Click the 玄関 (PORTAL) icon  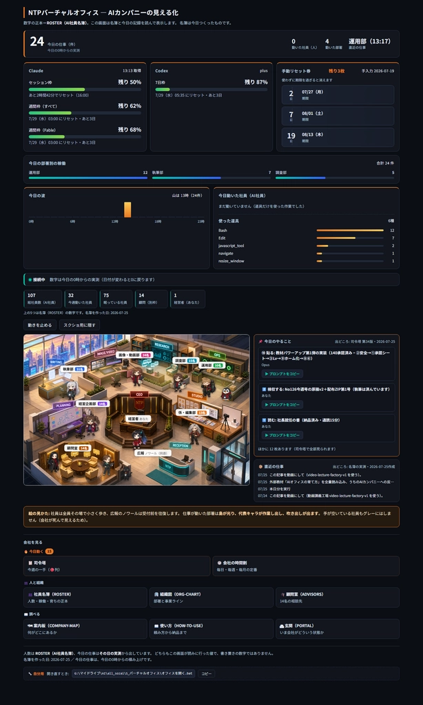click(x=282, y=625)
